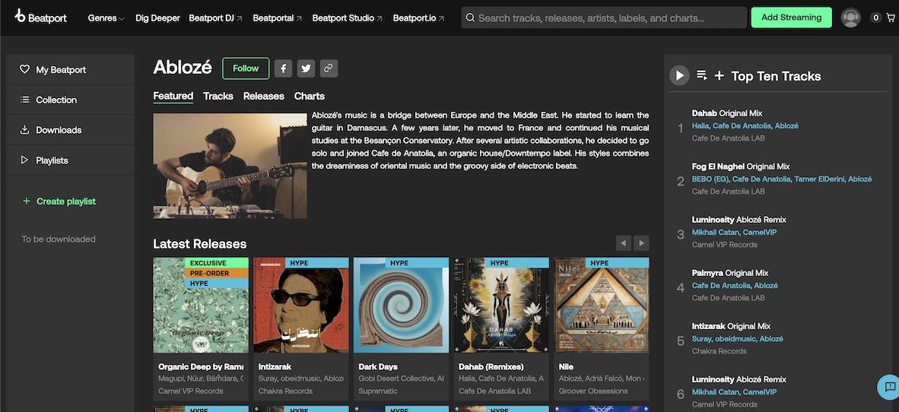This screenshot has height=412, width=899.
Task: Open Beatportal external link
Action: coord(278,17)
